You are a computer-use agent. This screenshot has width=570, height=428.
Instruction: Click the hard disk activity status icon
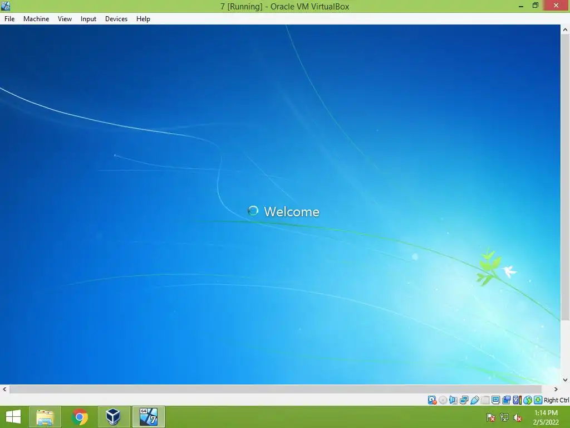(x=432, y=400)
